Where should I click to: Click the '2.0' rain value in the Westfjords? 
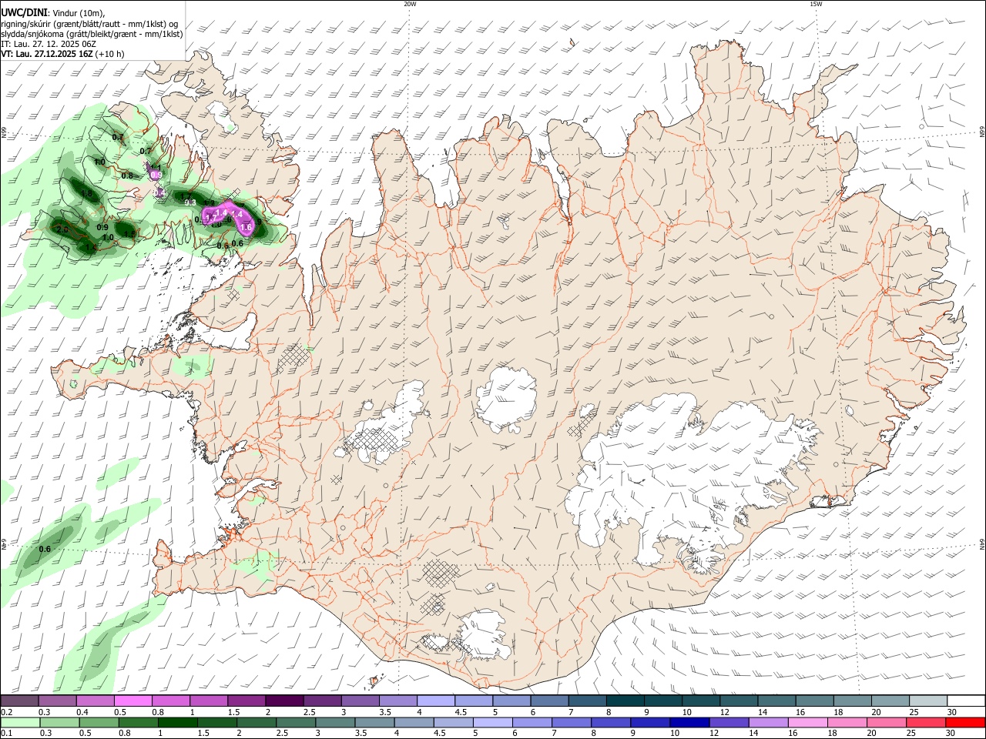[62, 229]
